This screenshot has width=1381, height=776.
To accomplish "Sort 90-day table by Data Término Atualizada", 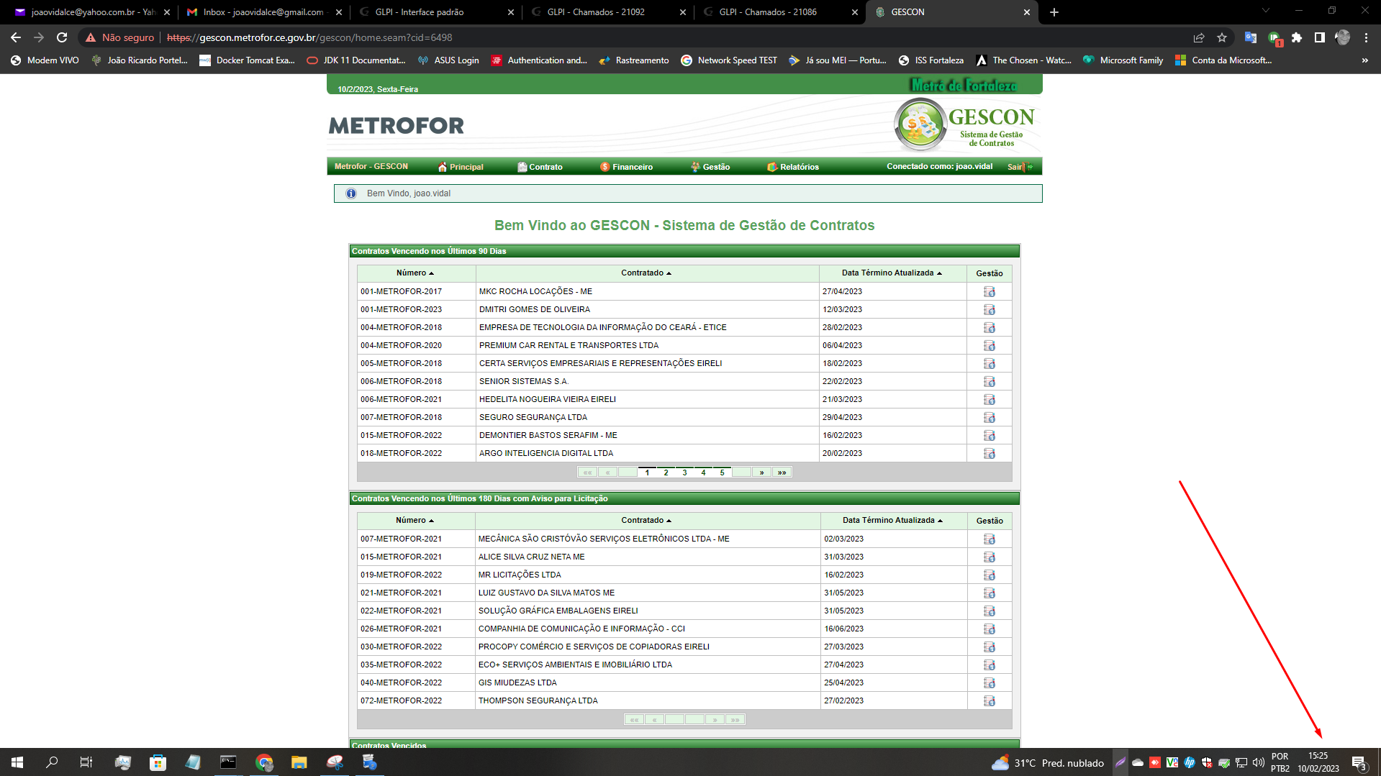I will (892, 273).
